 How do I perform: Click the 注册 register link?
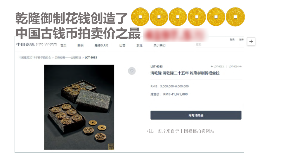[241, 40]
